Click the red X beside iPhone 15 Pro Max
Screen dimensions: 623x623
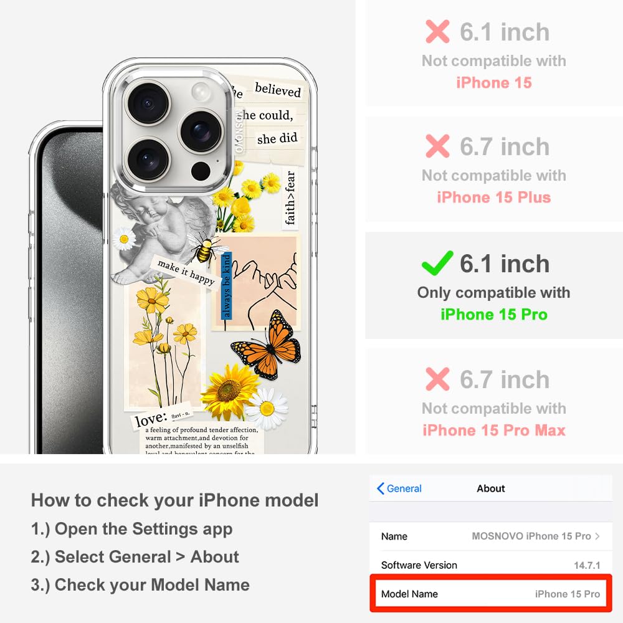click(437, 379)
